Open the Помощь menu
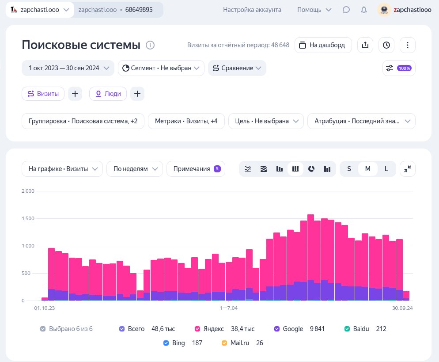 tap(314, 10)
